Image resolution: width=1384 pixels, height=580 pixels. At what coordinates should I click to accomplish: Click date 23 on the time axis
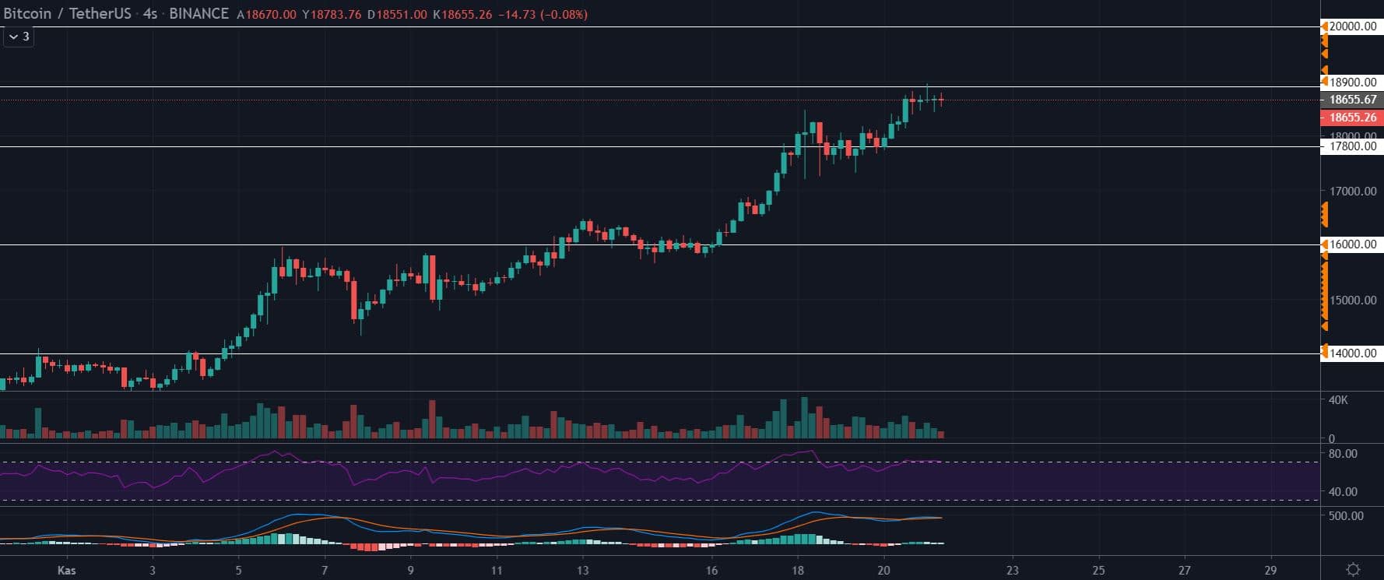[1012, 570]
